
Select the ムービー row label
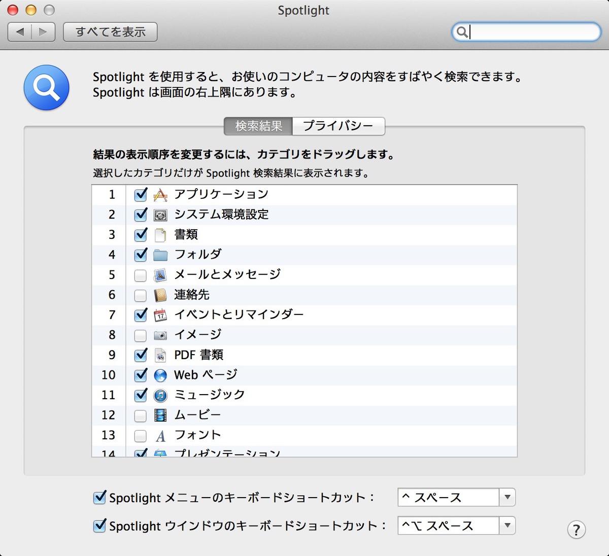tap(198, 415)
